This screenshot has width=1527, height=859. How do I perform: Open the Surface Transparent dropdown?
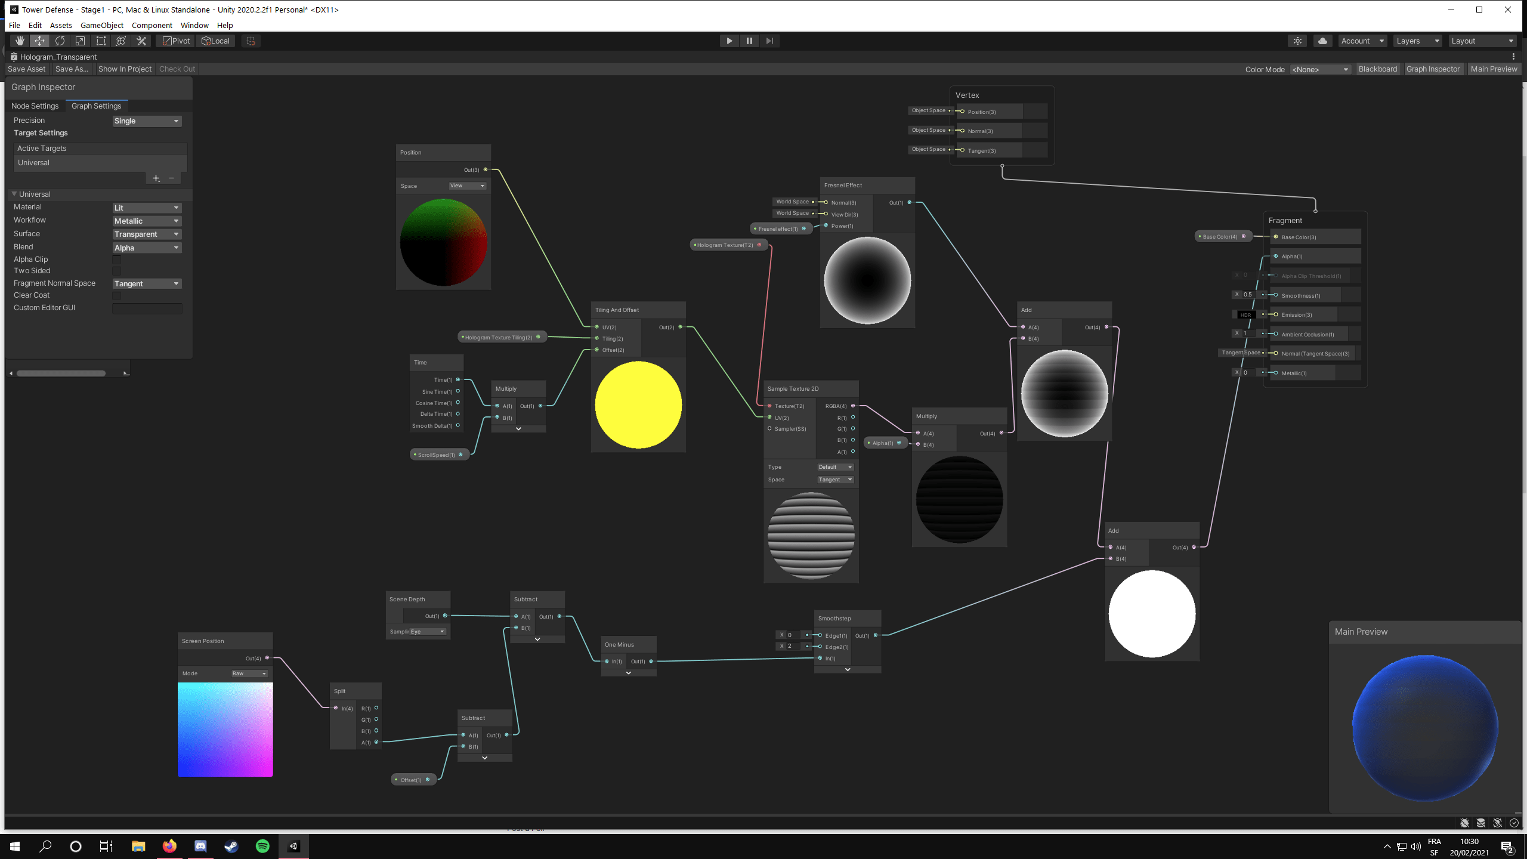tap(147, 234)
